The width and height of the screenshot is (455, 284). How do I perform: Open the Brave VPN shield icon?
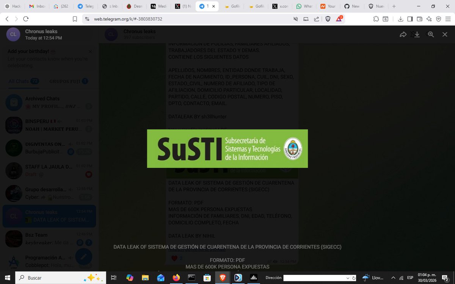click(x=438, y=19)
